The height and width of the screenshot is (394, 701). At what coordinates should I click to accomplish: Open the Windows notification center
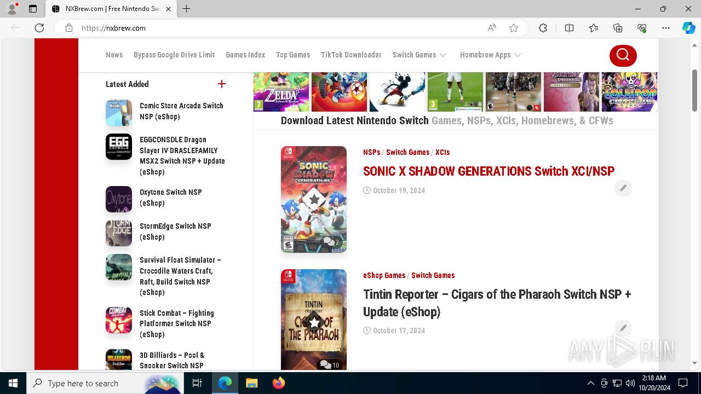683,383
